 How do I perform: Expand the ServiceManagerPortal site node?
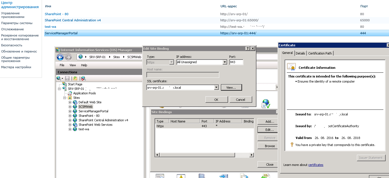pyautogui.click(x=70, y=111)
